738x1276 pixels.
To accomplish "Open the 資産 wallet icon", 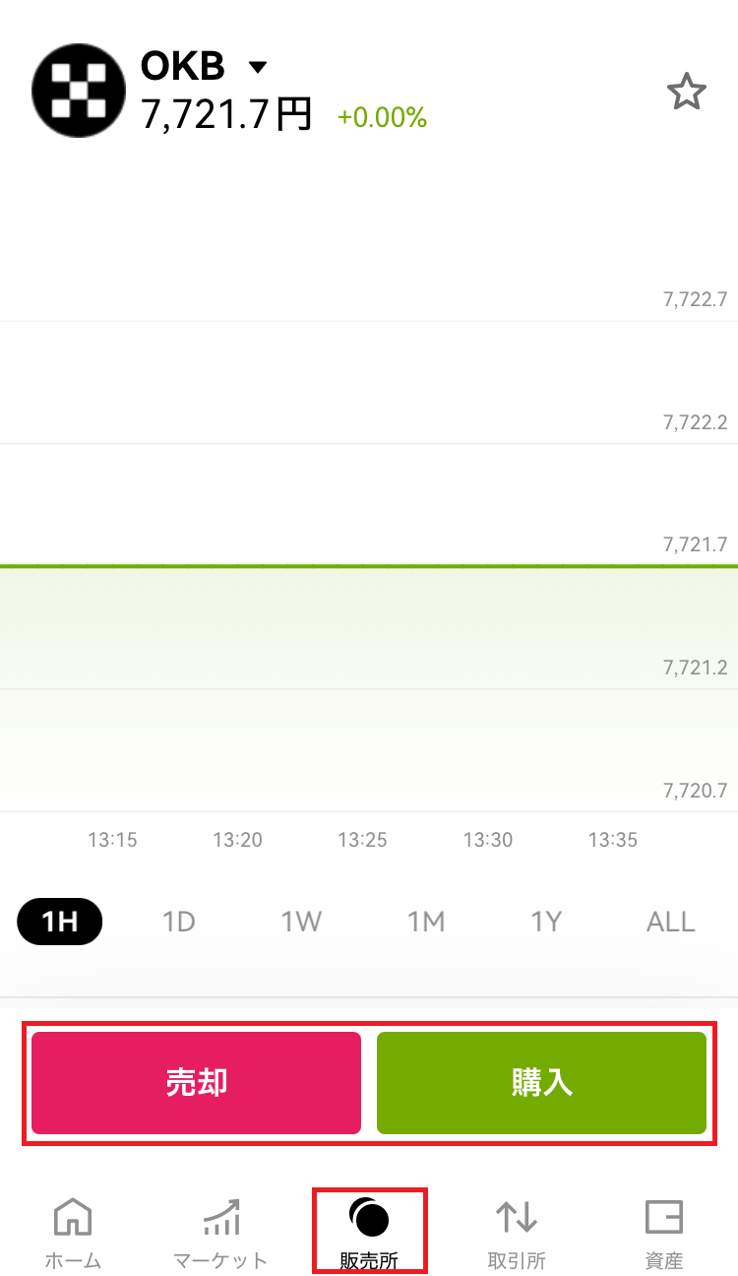I will [664, 1217].
